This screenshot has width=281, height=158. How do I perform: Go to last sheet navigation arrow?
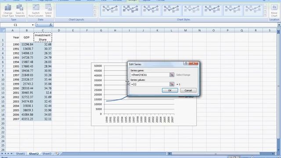(x=11, y=154)
